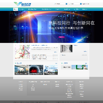Select the highlighted home tab in navigation
This screenshot has width=103, height=103.
point(15,9)
